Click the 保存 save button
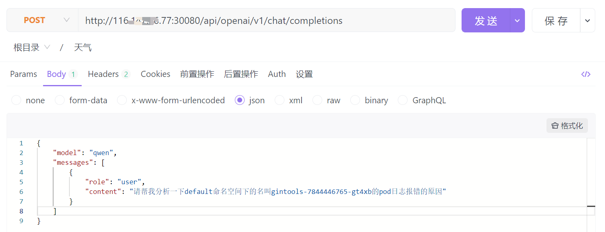The image size is (605, 232). point(556,20)
